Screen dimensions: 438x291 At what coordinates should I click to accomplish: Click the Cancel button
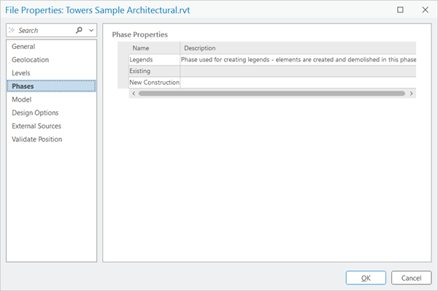tap(411, 278)
